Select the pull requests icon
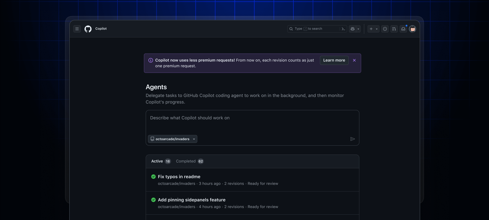This screenshot has height=220, width=489. pos(394,28)
